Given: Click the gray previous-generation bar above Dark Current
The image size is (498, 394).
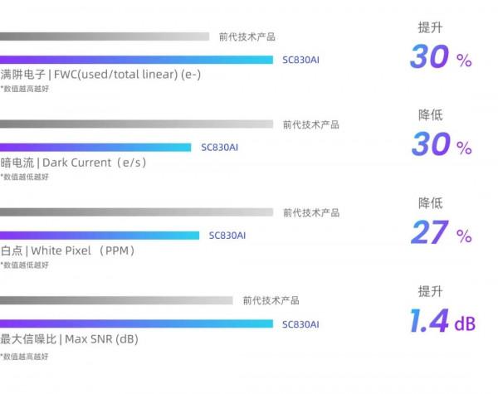Looking at the screenshot, I should (137, 124).
